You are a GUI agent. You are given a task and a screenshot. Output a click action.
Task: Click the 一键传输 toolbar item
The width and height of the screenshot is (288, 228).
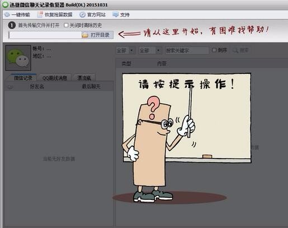click(x=17, y=15)
